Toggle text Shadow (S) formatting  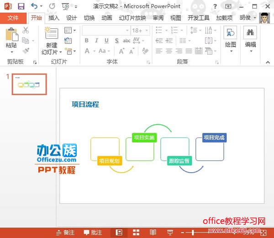coord(117,41)
